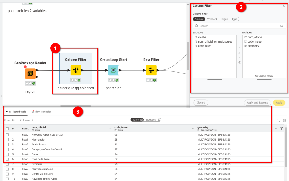This screenshot has width=289, height=181.
Task: Tick the select-all rows header checkbox
Action: pos(7,129)
